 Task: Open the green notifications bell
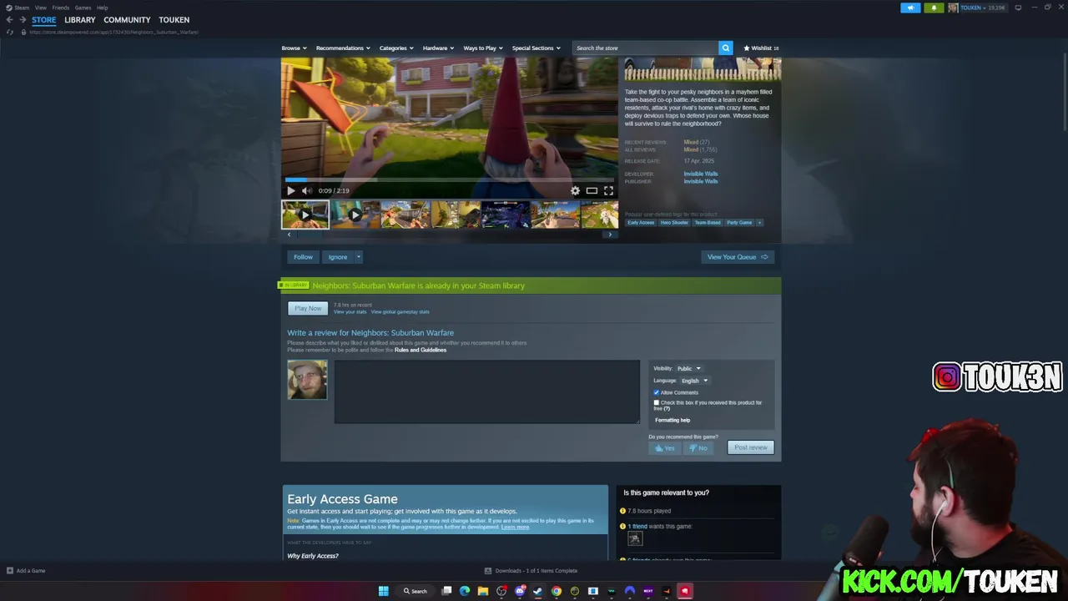934,8
